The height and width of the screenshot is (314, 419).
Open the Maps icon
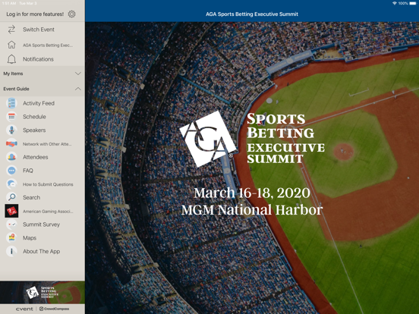click(11, 237)
